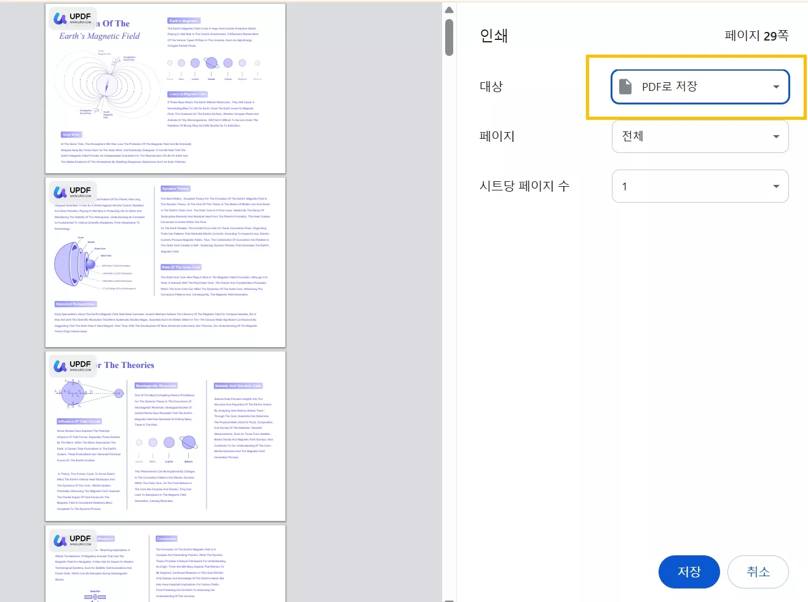Click the 저장 button to save the PDF
The width and height of the screenshot is (808, 602).
(x=689, y=571)
